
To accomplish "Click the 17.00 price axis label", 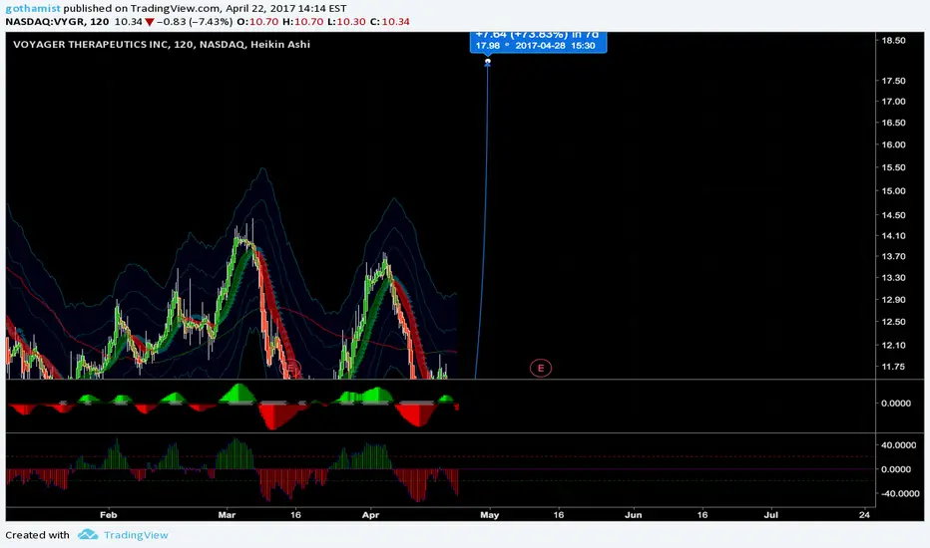I will click(x=893, y=102).
